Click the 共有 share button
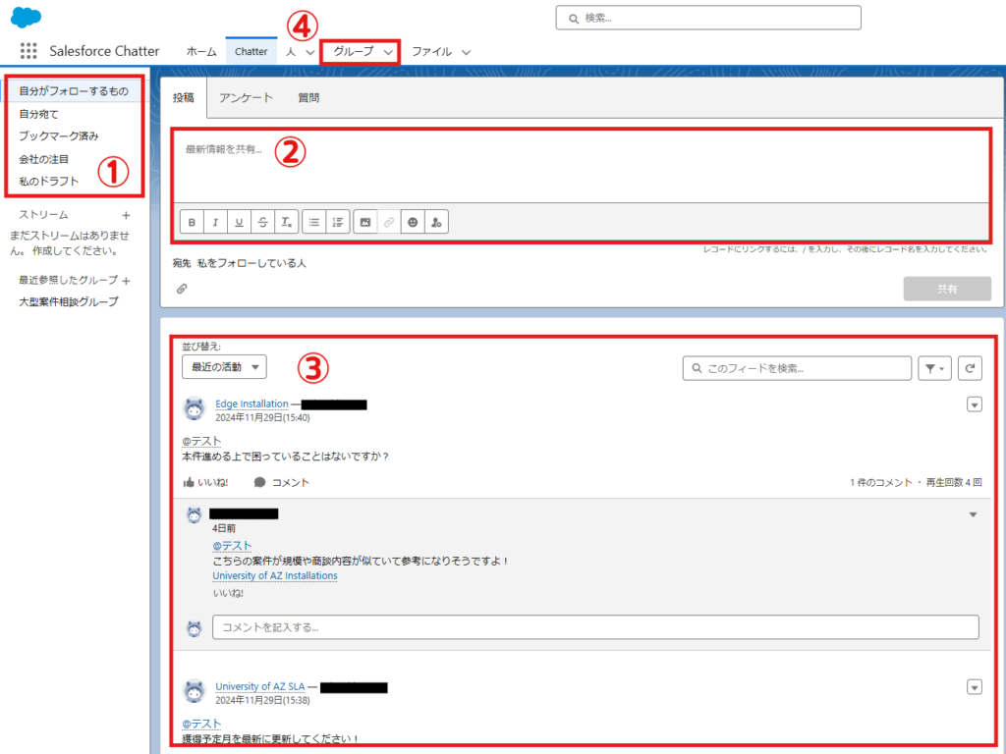This screenshot has height=754, width=1006. pyautogui.click(x=947, y=290)
